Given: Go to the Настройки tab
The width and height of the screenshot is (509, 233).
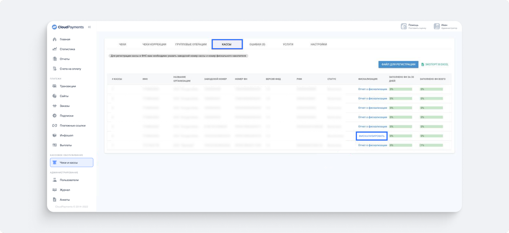Looking at the screenshot, I should 319,44.
